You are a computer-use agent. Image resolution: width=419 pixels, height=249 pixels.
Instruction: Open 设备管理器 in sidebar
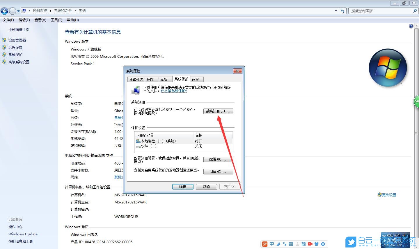(17, 40)
